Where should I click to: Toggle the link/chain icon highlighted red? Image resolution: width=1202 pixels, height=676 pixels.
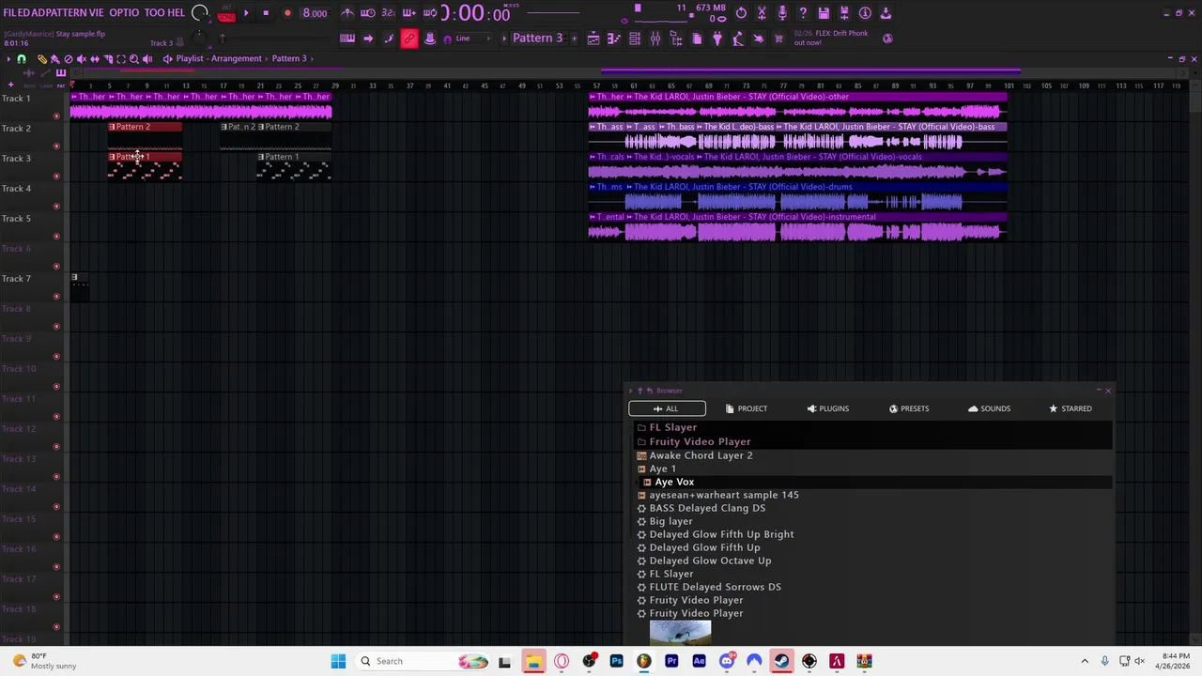click(x=408, y=38)
